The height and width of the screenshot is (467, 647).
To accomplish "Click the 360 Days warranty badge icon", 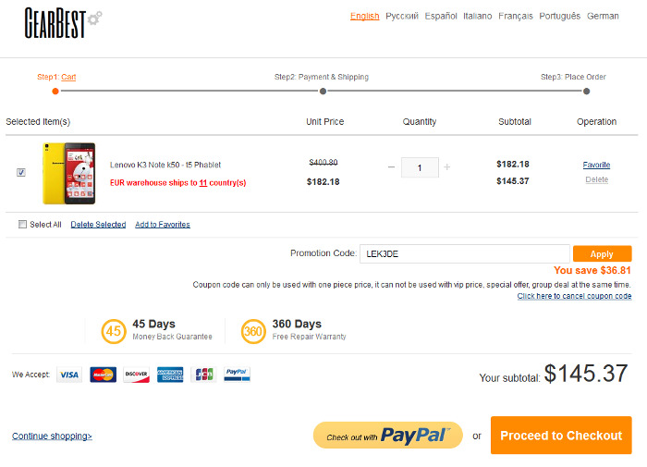I will [253, 331].
